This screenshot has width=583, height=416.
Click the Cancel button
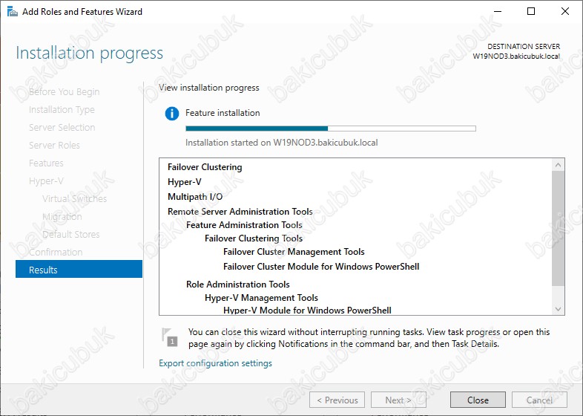point(539,400)
